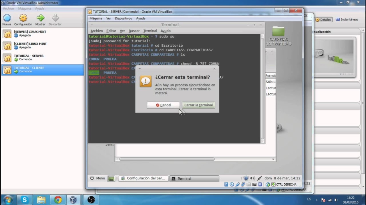The height and width of the screenshot is (205, 366).
Task: Click the Detalles button in VirtualBox Administrador
Action: 323,20
